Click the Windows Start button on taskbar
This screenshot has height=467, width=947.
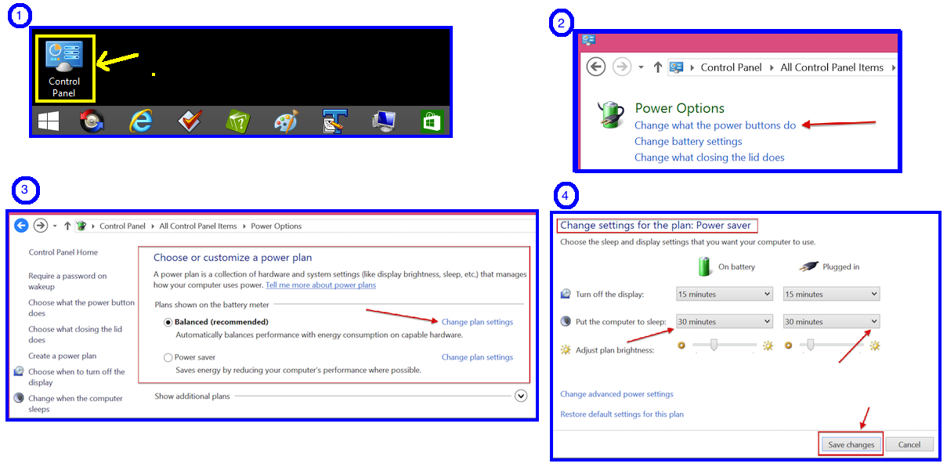49,121
